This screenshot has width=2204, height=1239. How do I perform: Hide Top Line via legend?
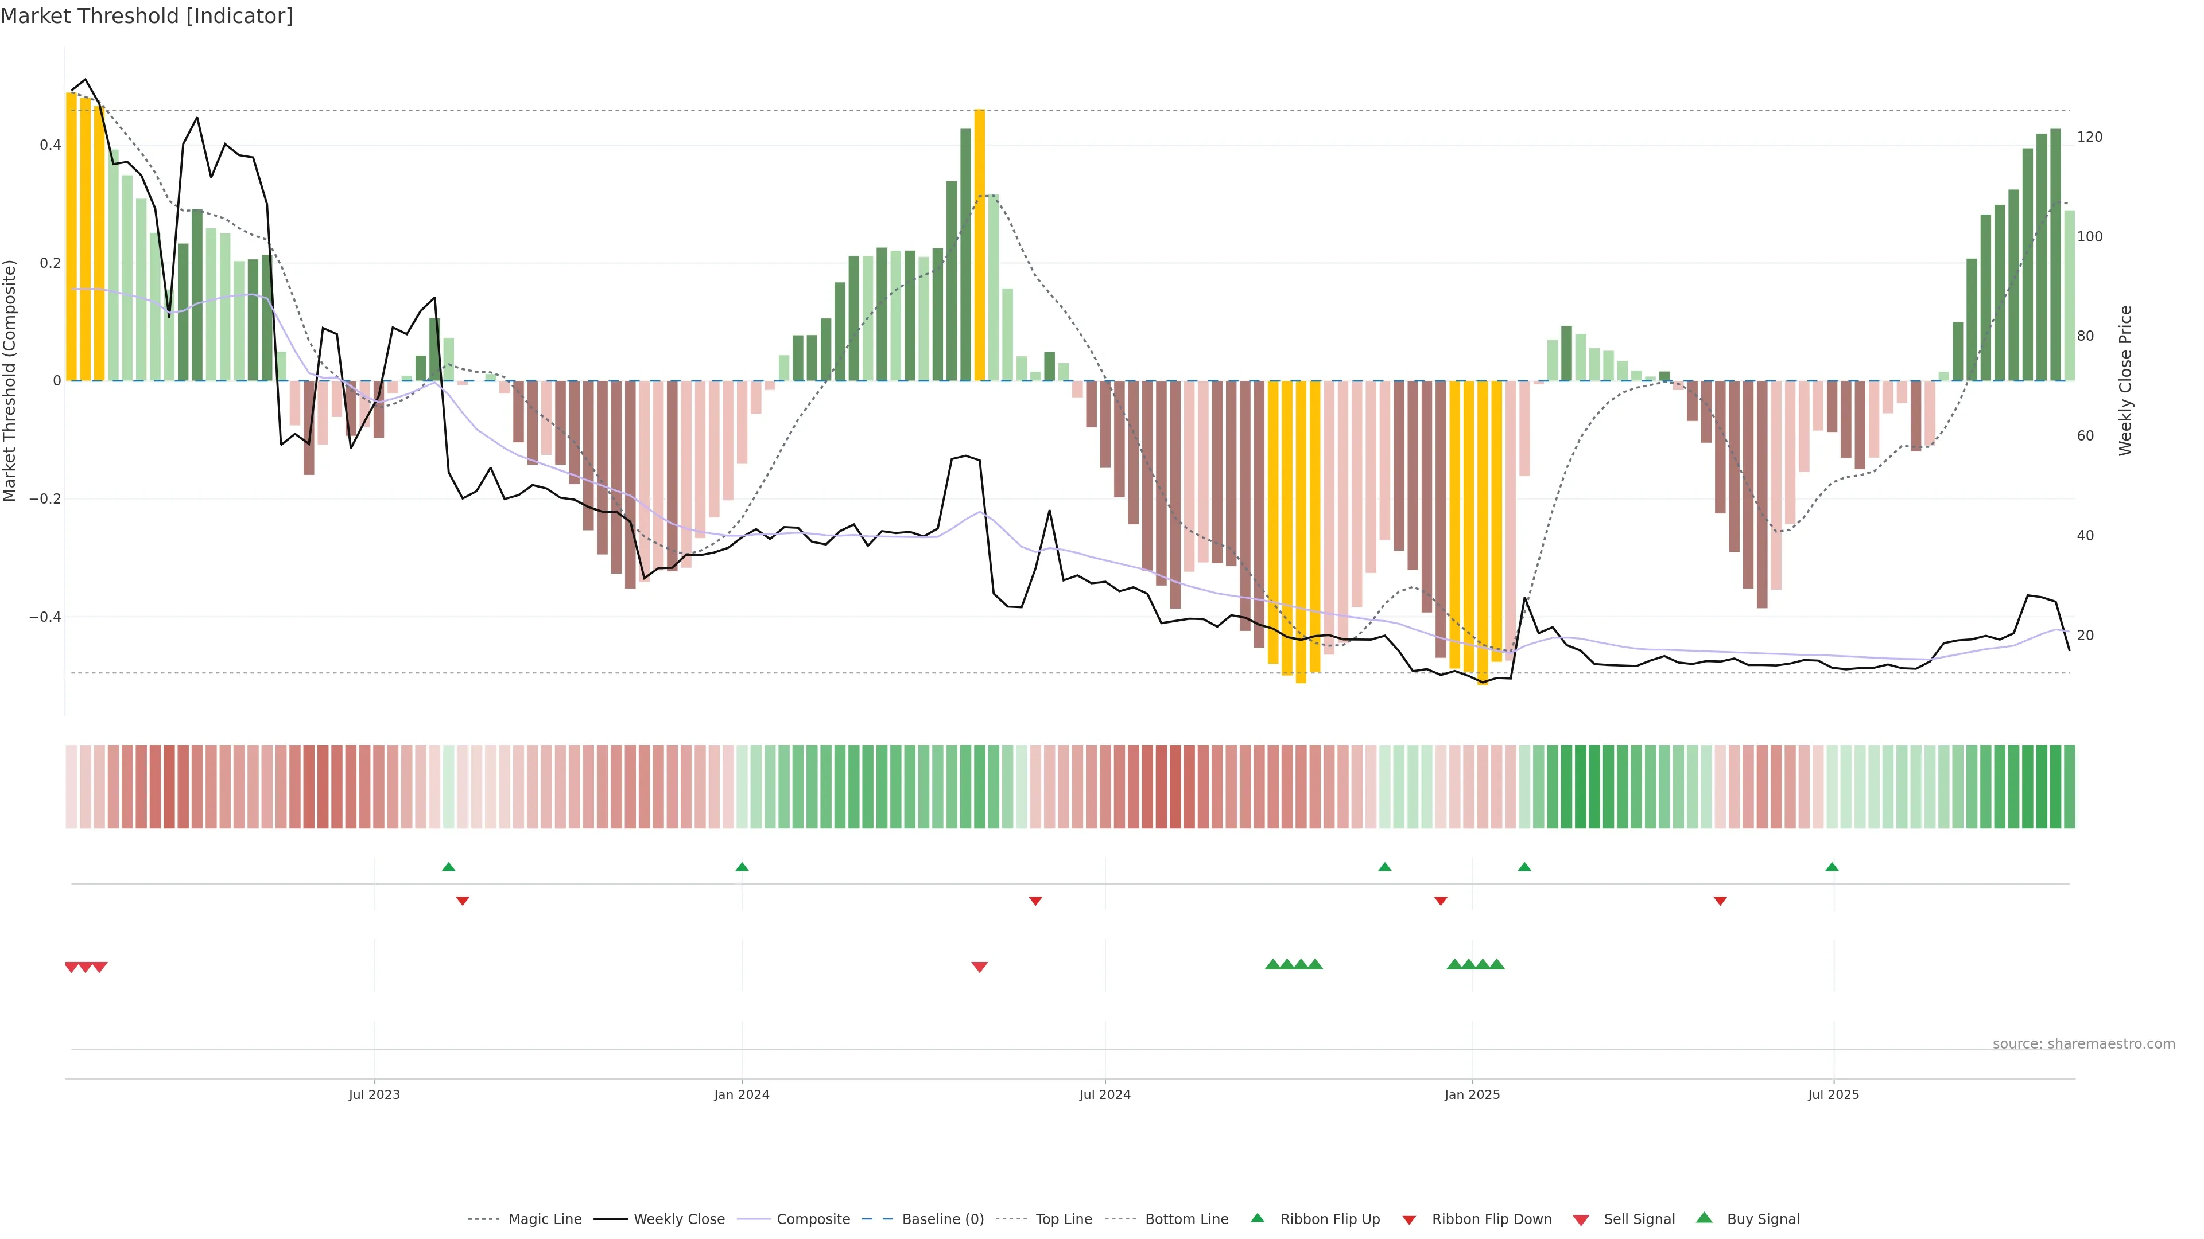pos(1064,1219)
